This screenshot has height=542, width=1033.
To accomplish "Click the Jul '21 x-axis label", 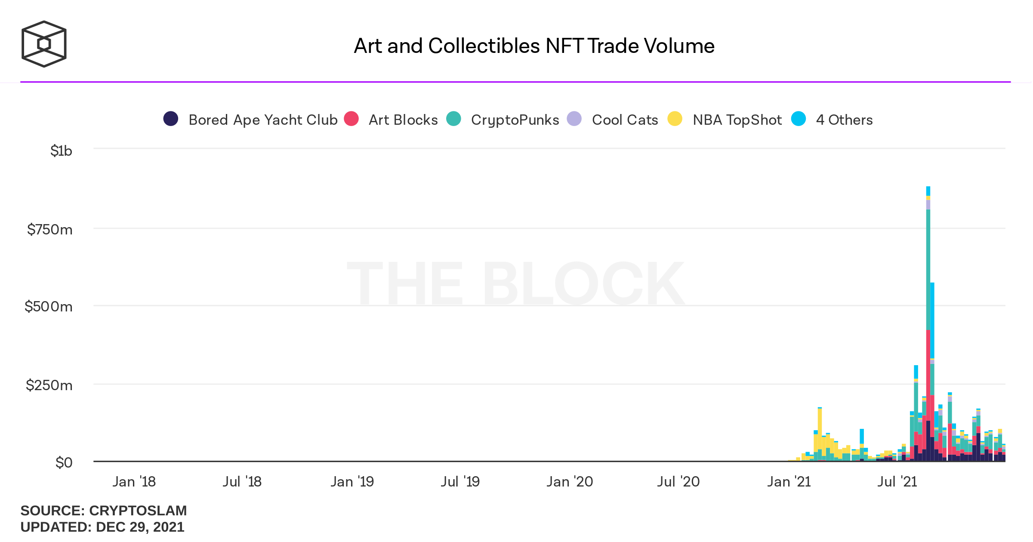I will pos(897,481).
